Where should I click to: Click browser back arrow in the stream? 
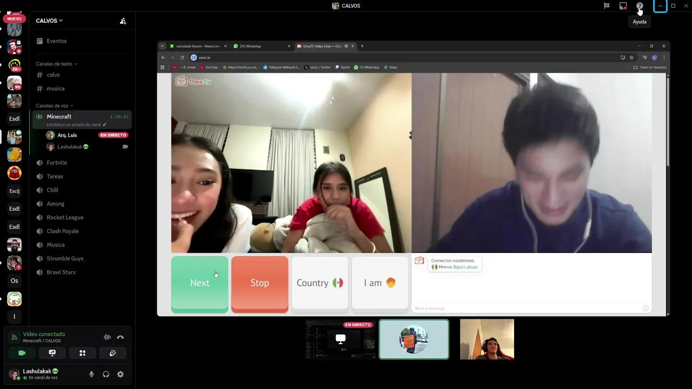coord(163,57)
